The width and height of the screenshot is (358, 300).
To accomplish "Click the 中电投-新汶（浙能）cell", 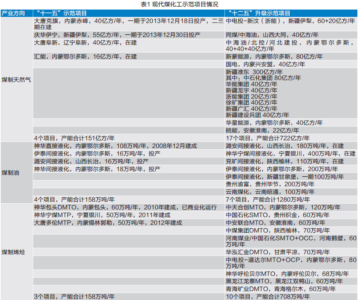I will point(291,24).
